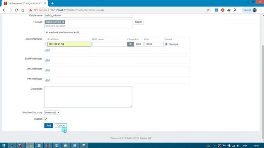Open the recorder taskbar icon with red circle
This screenshot has width=264, height=148.
click(x=48, y=146)
